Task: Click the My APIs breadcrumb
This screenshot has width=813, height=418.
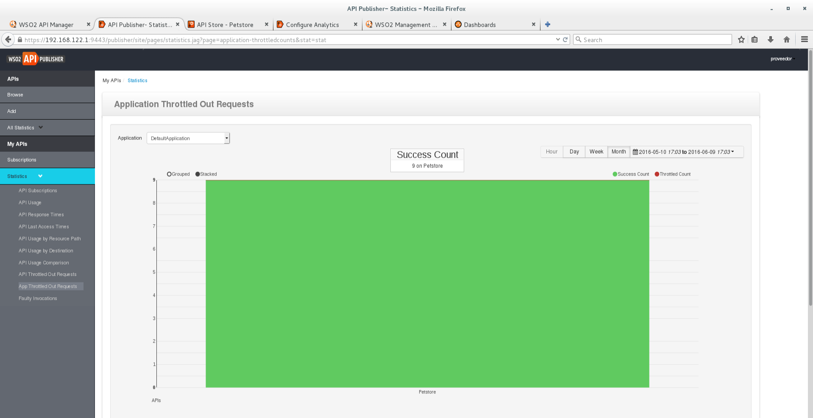Action: 112,81
